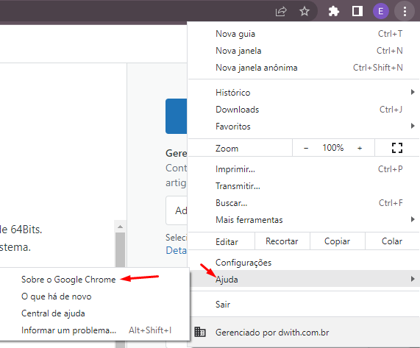Expand Mais ferramentas submenu
420x348 pixels.
(304, 220)
